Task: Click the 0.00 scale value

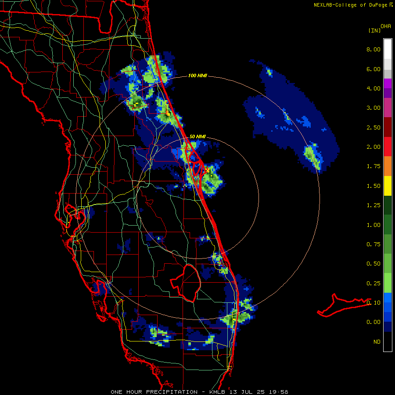Action: [x=373, y=322]
